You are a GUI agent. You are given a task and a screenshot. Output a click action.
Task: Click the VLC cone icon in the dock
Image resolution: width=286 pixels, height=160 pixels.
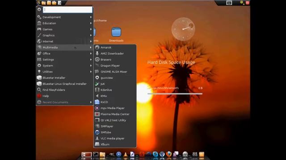(126, 154)
